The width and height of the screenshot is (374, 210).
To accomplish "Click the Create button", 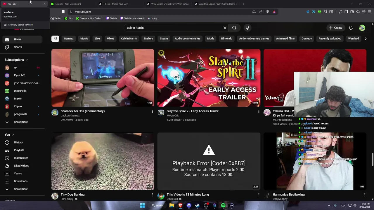I will click(335, 28).
